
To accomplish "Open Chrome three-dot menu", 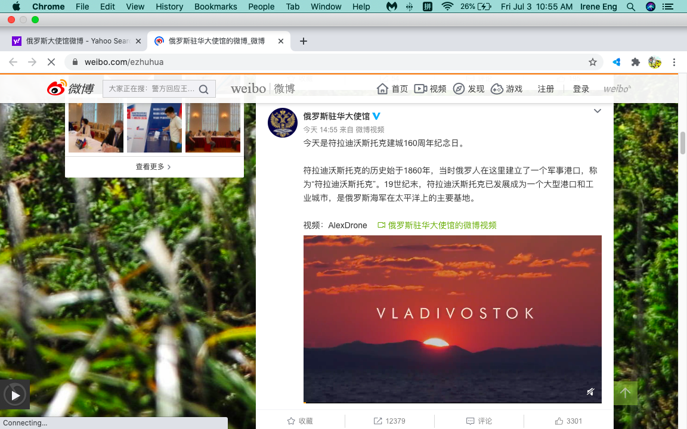I will [674, 62].
